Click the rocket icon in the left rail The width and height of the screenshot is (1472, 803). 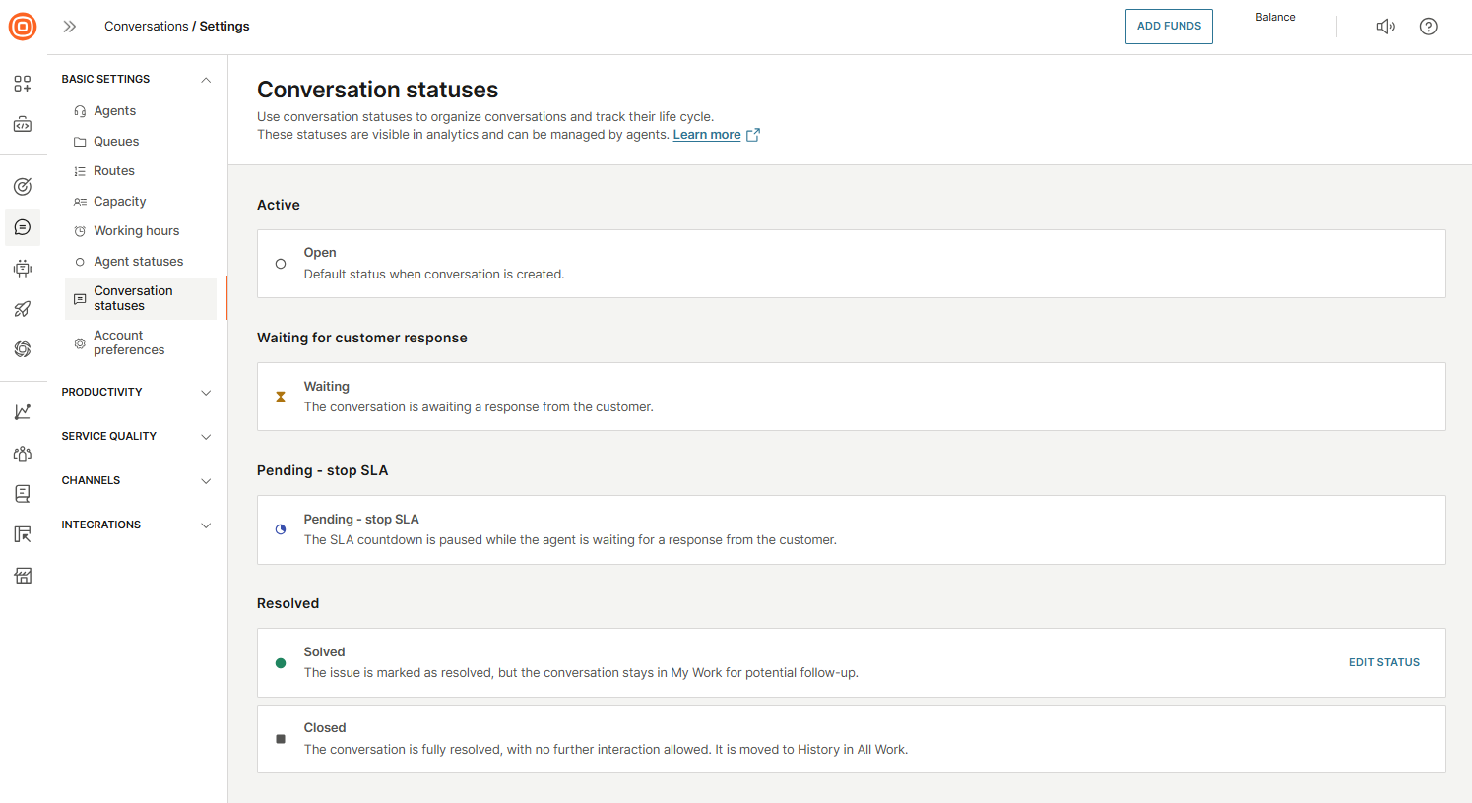(x=23, y=309)
